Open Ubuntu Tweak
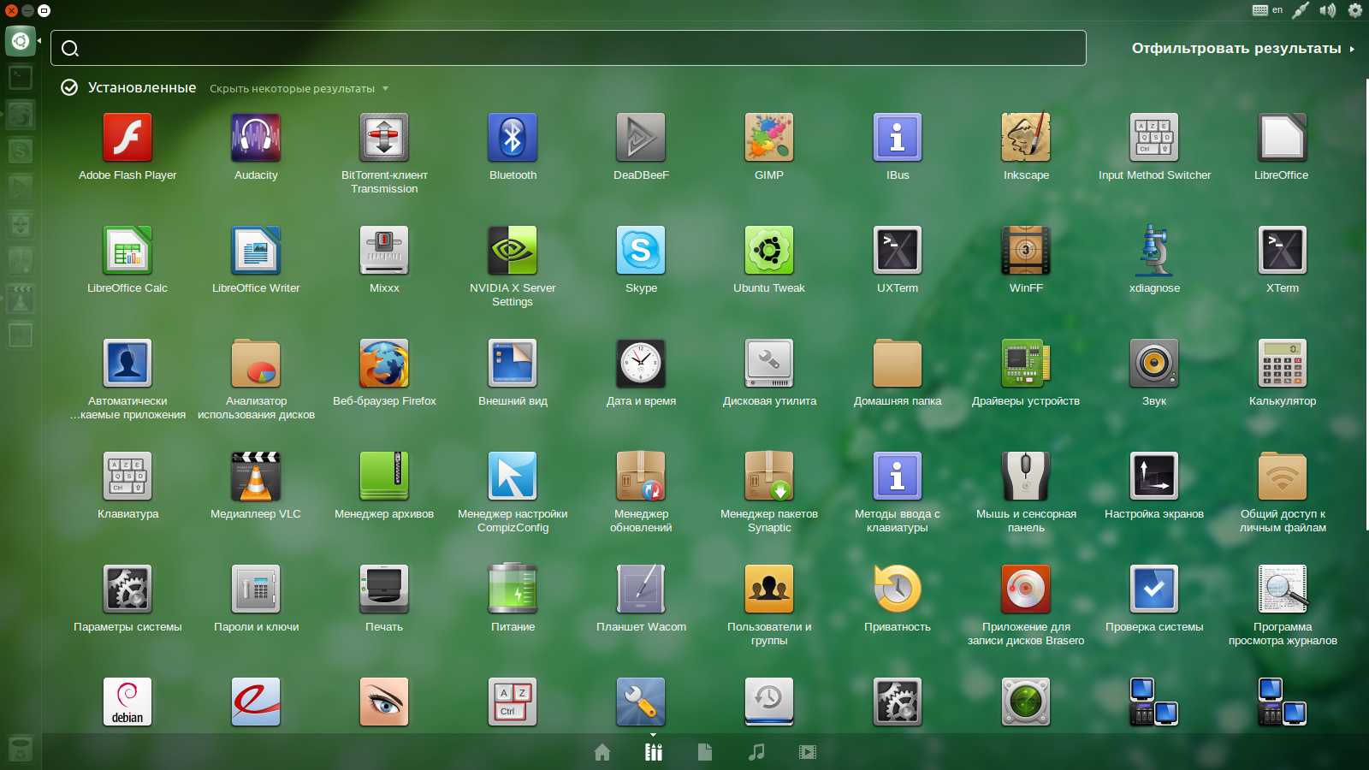The width and height of the screenshot is (1369, 770). tap(769, 251)
